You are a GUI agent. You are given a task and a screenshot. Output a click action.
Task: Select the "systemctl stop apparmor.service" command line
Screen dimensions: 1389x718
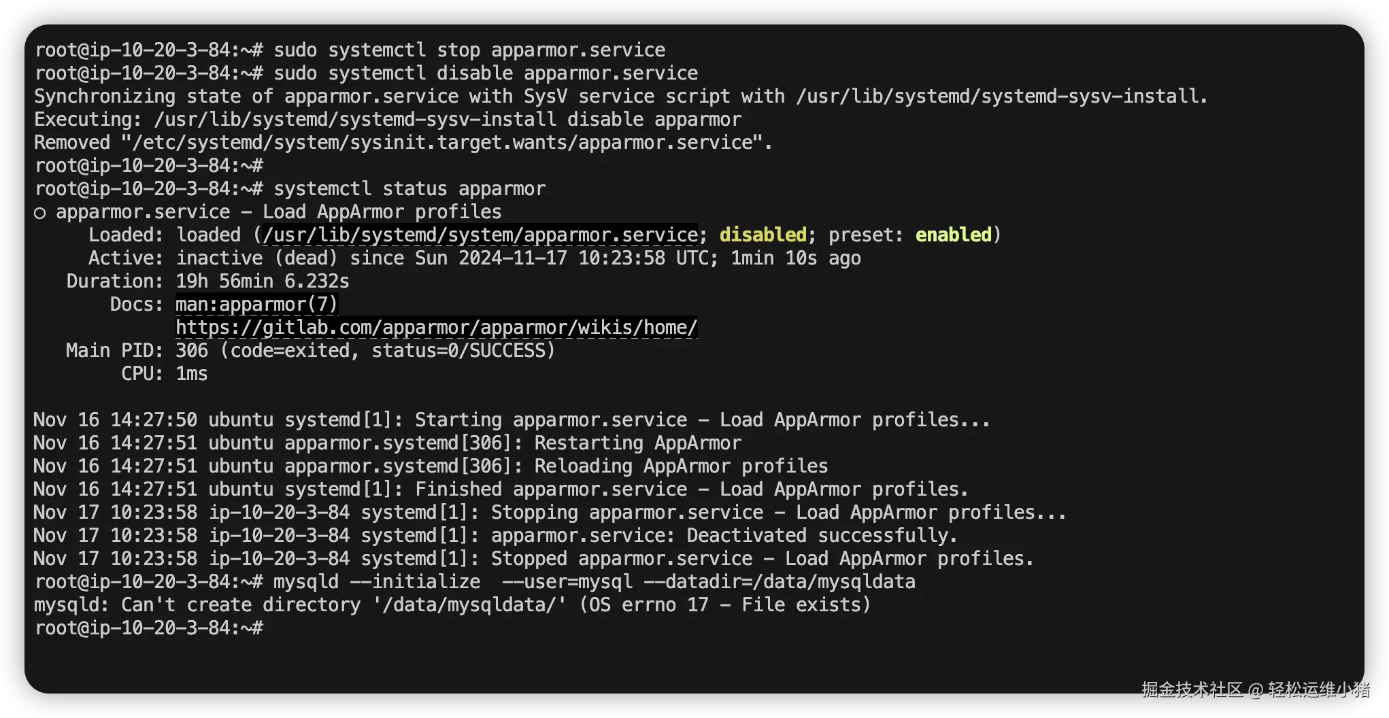469,50
